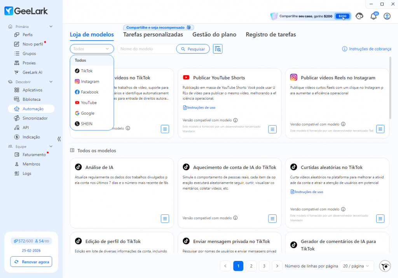Screen dimensions: 398x278
Task: Click Compartilhe e seja recompensado banner
Action: [159, 28]
